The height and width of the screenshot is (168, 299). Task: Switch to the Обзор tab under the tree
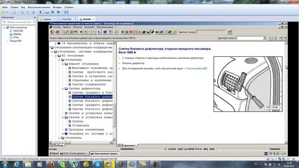point(60,146)
